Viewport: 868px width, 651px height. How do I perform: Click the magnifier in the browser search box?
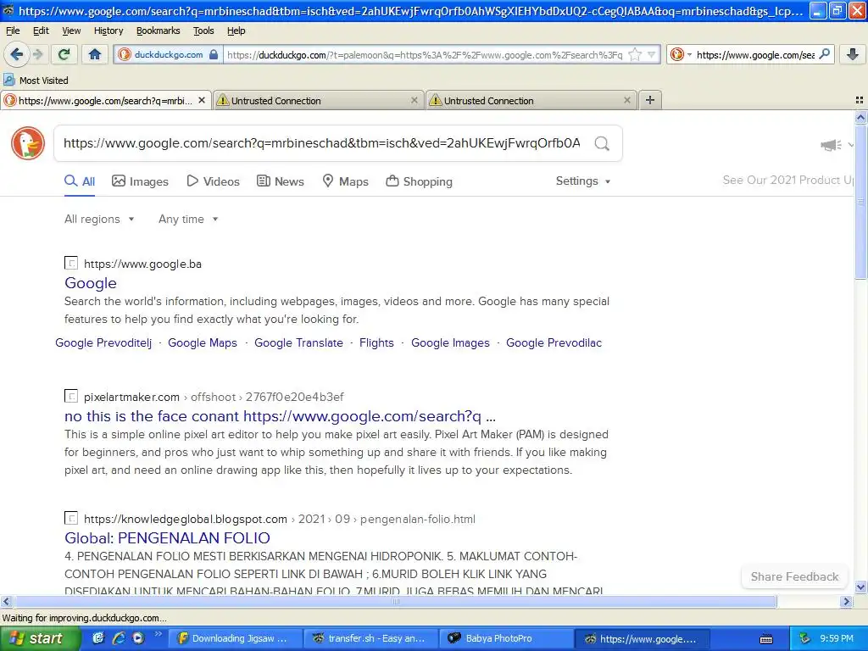click(x=824, y=54)
